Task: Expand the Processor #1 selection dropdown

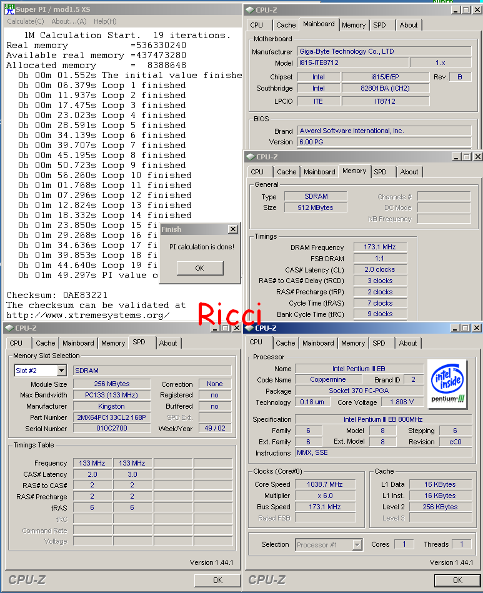Action: pyautogui.click(x=357, y=545)
